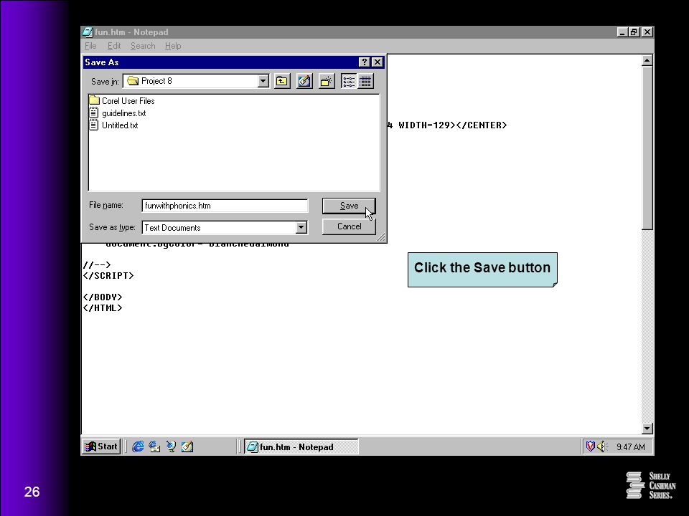Viewport: 689px width, 516px height.
Task: Click the File name input field
Action: click(x=225, y=206)
